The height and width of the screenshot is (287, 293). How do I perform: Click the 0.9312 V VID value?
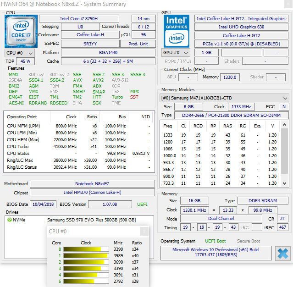pos(141,154)
